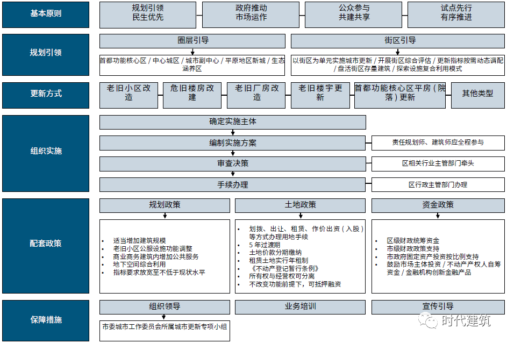Click the 《不动产登记暂行条例》 bullet
507x343 pixels.
(284, 269)
